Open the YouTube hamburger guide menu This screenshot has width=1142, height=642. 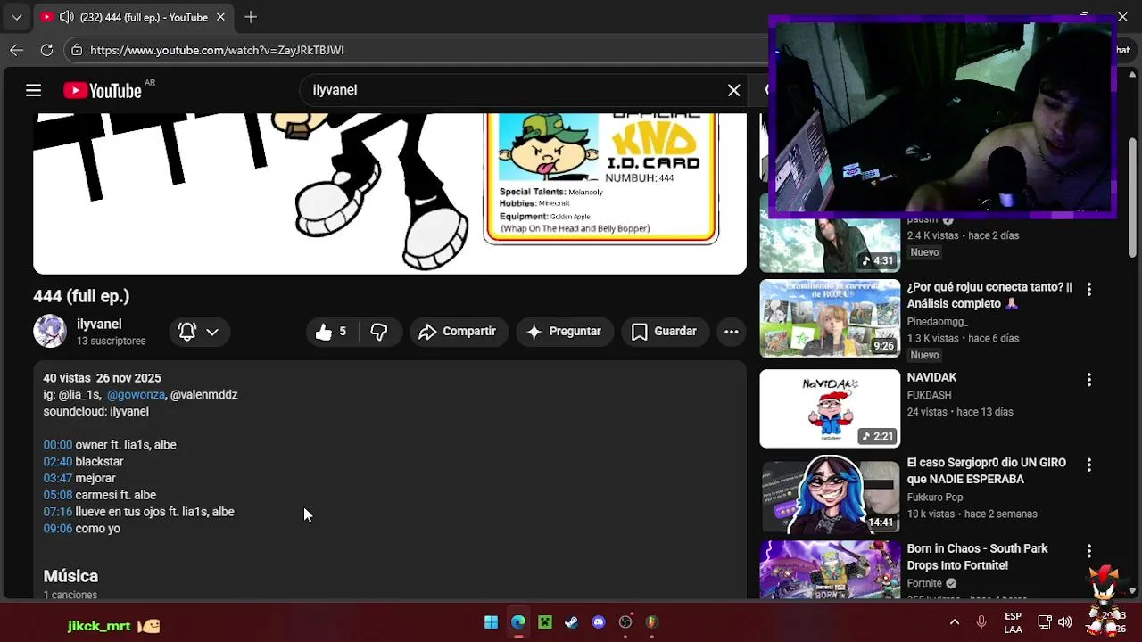(x=33, y=90)
